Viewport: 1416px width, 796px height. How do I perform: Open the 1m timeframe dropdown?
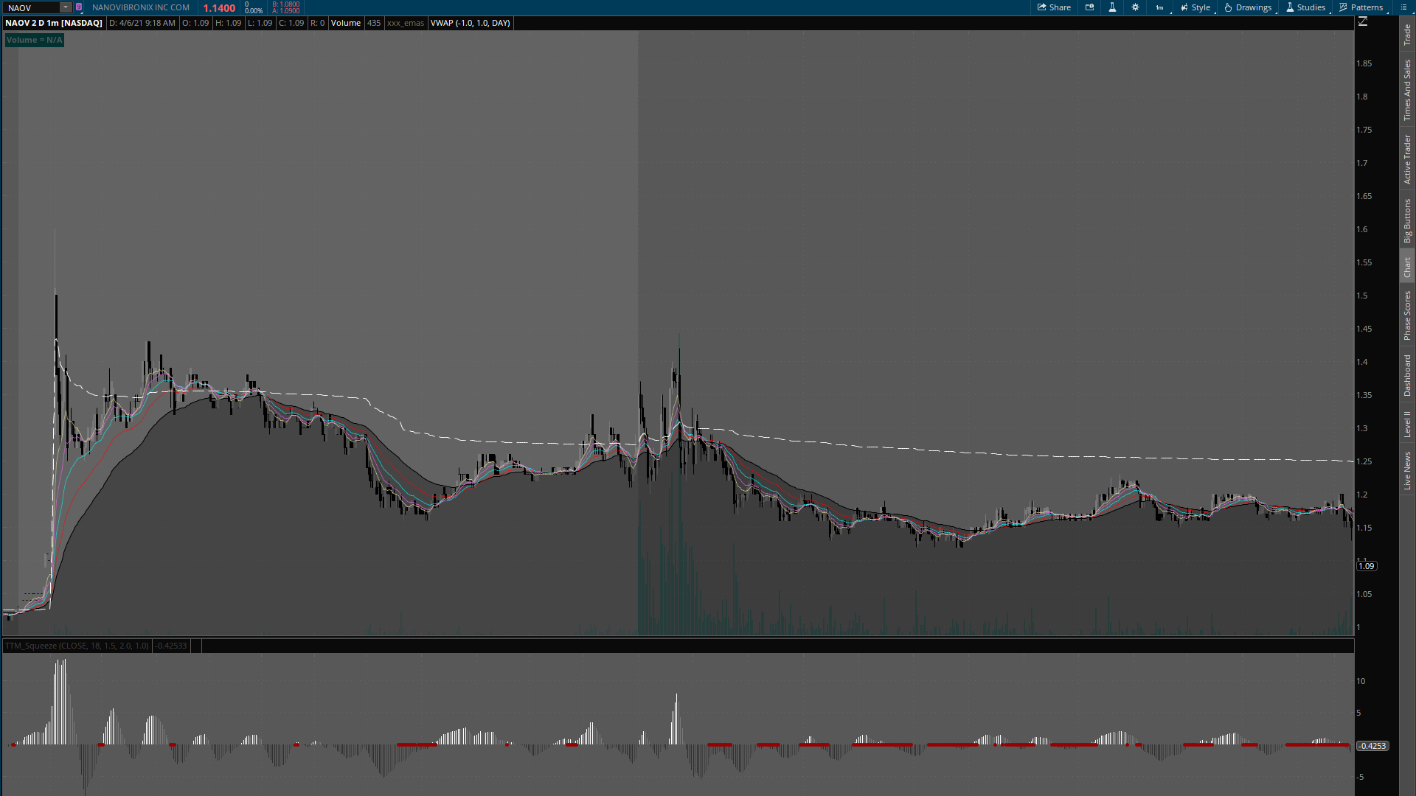tap(1160, 7)
